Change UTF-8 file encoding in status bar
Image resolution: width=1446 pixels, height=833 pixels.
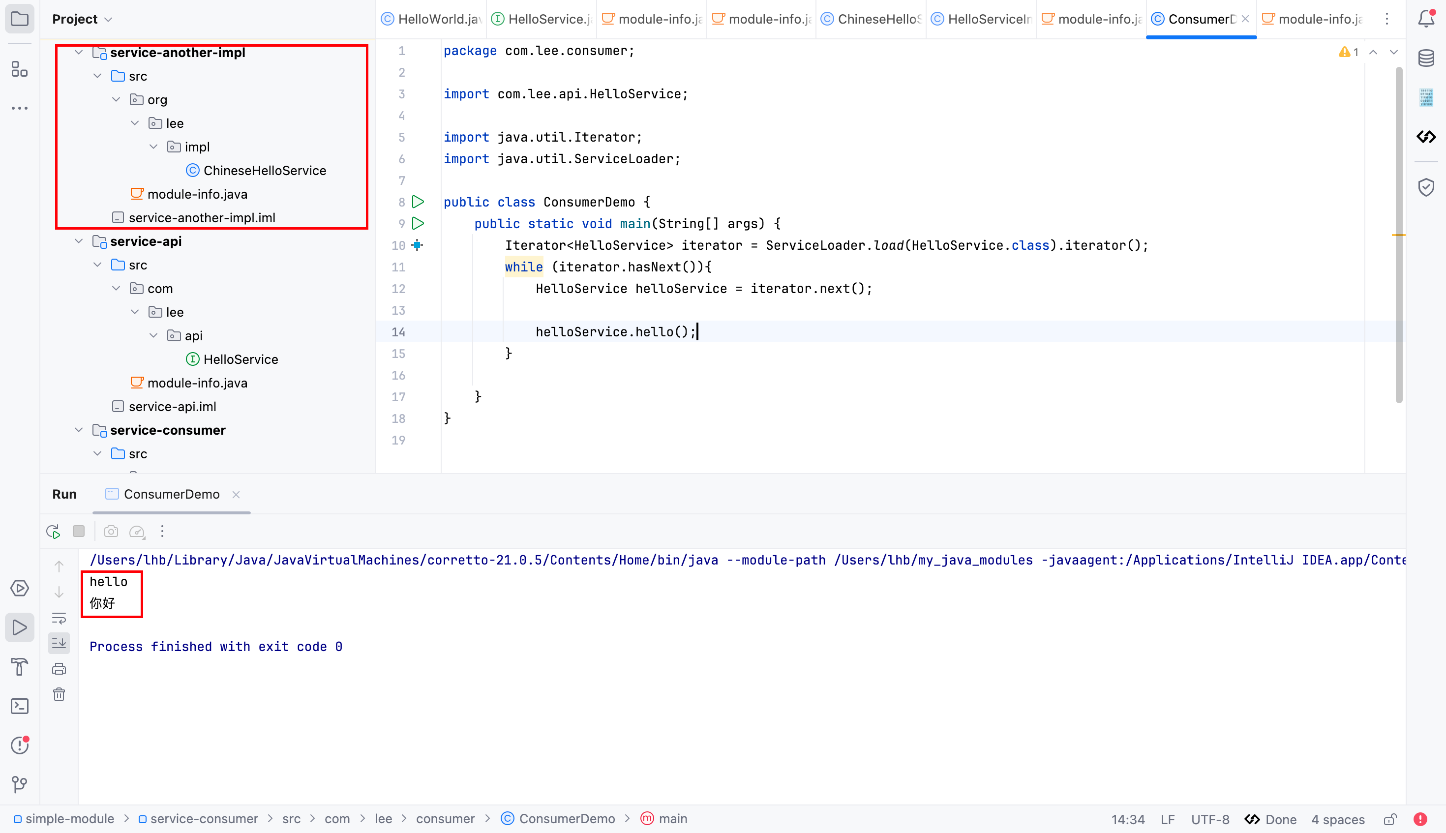point(1210,819)
